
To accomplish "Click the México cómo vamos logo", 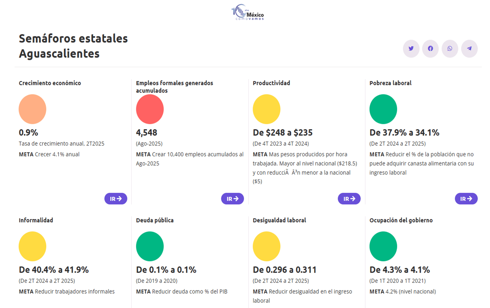I will tap(248, 12).
